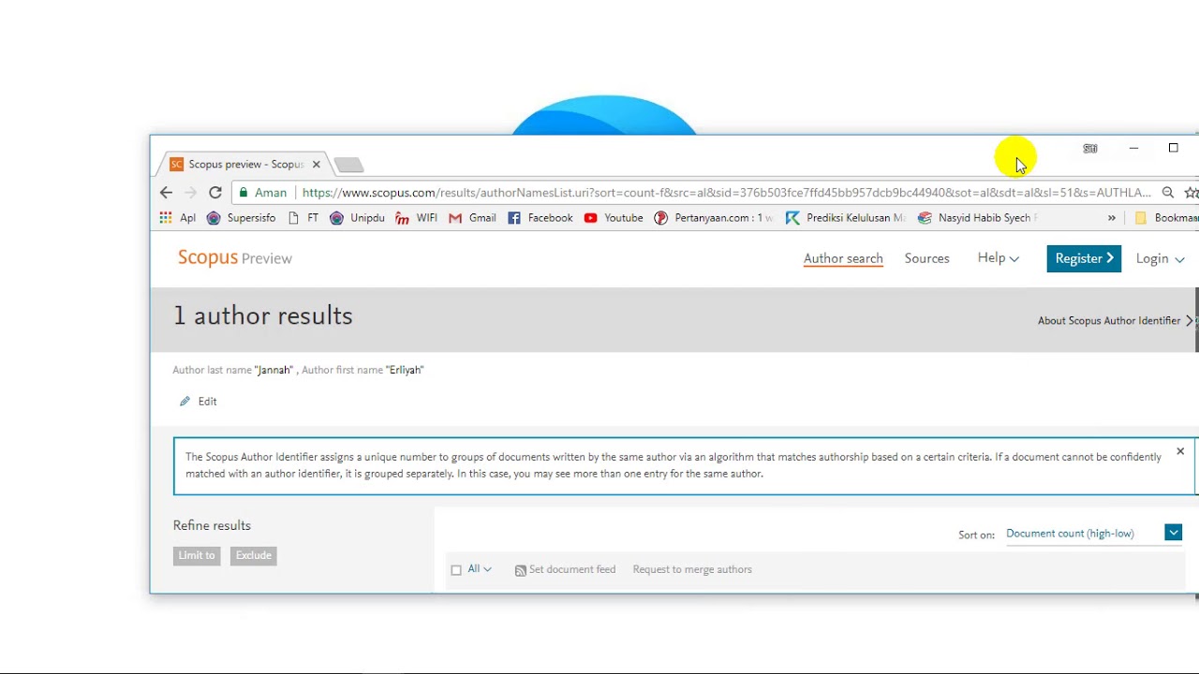This screenshot has width=1199, height=674.
Task: Open the Facebook bookmark
Action: (x=540, y=218)
